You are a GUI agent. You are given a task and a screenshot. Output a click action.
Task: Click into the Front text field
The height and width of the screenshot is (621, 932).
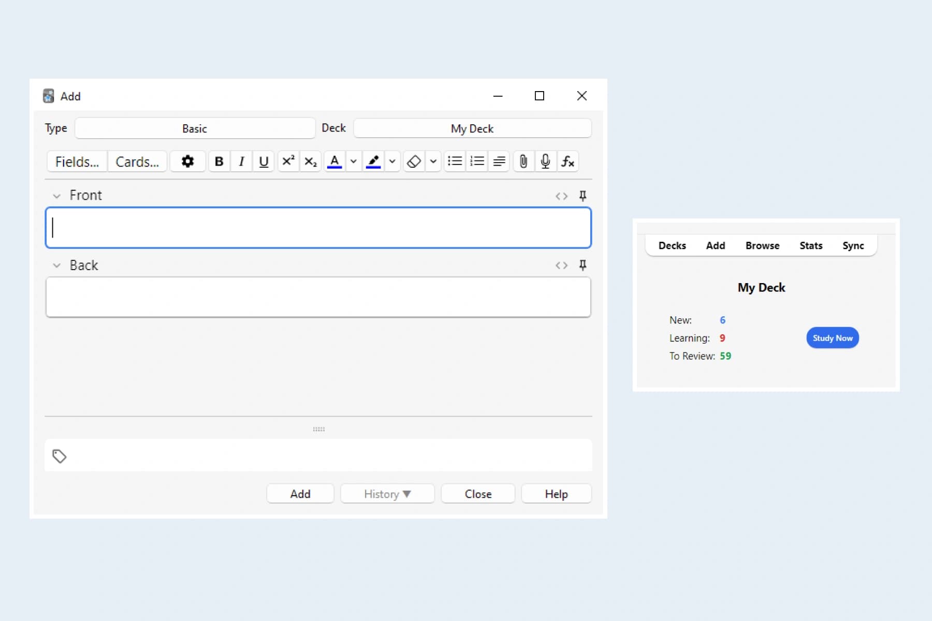click(318, 228)
